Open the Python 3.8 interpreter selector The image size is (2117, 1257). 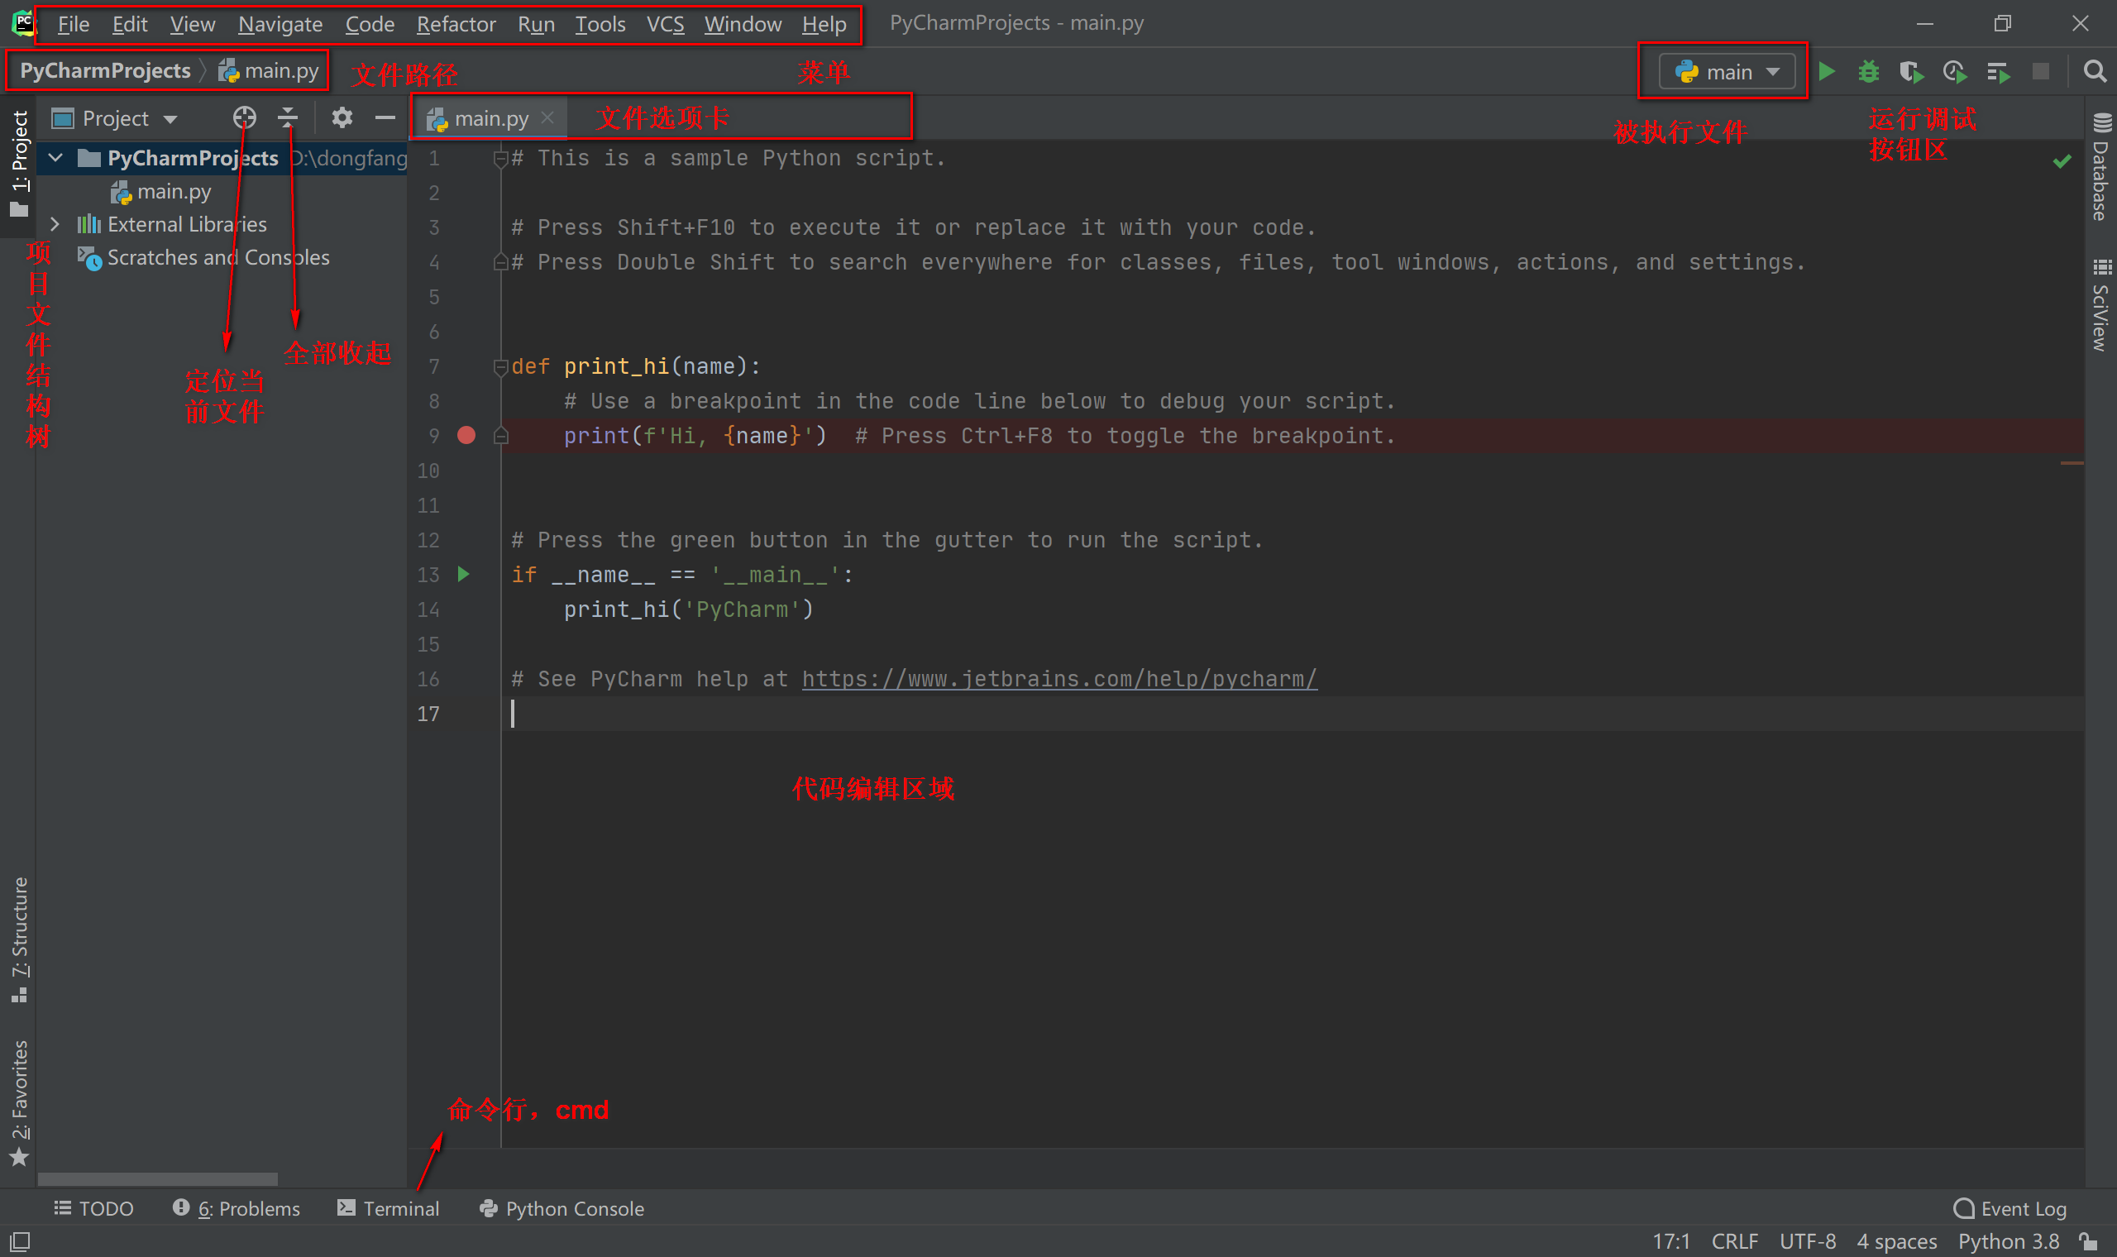pyautogui.click(x=2008, y=1241)
